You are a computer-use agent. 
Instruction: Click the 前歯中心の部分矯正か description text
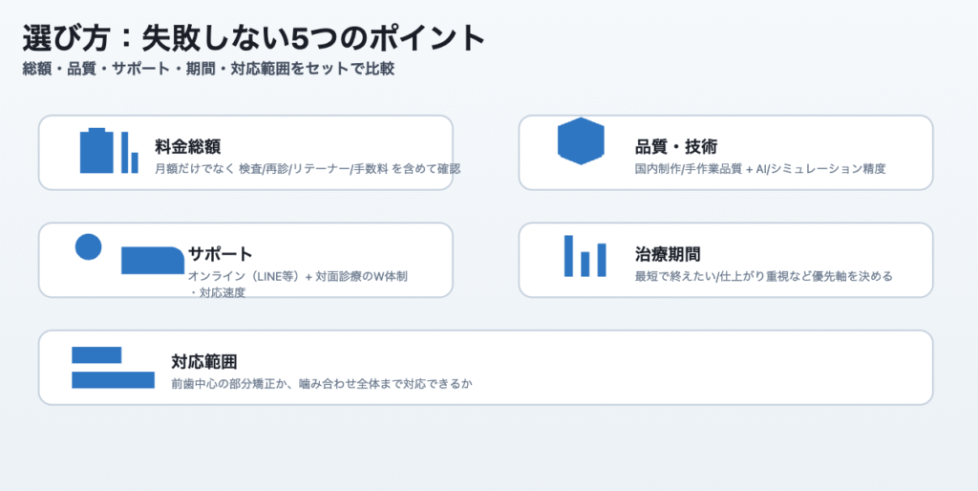coord(322,384)
